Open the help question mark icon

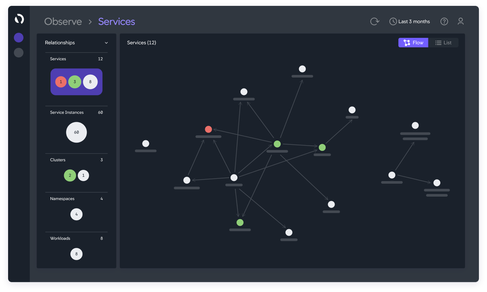click(x=444, y=22)
